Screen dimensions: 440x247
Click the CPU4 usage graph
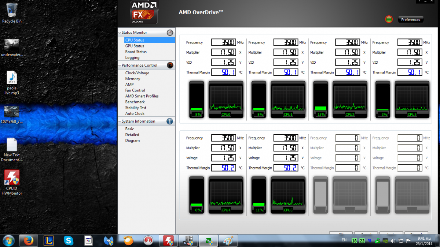tap(226, 195)
